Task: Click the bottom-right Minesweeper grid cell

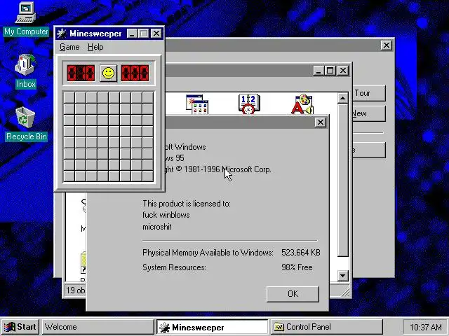Action: coord(148,176)
